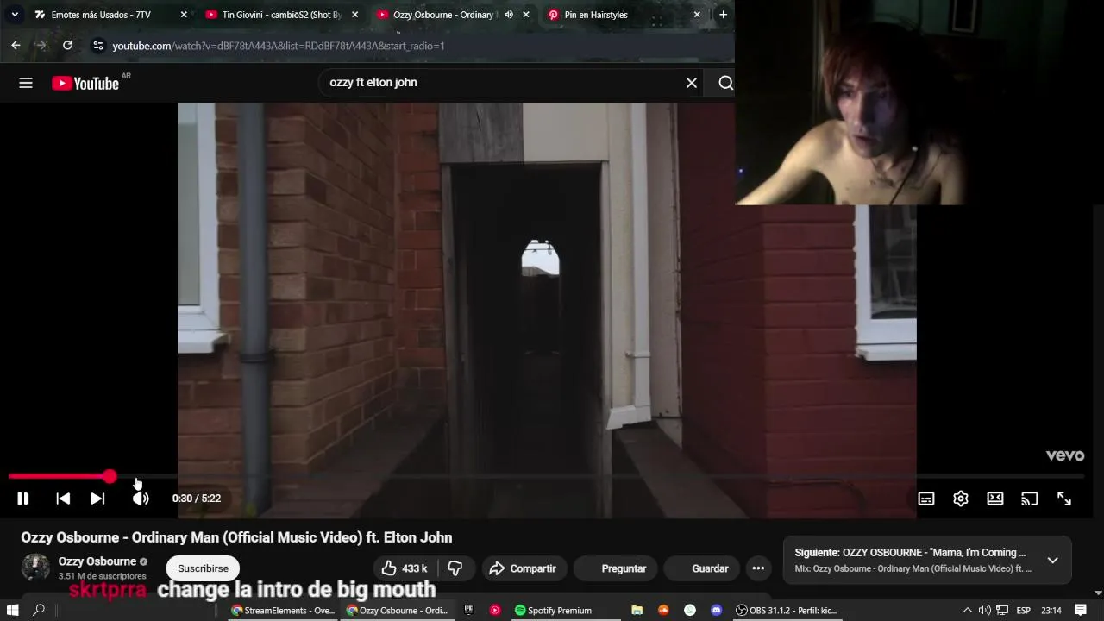Open the network tray icon
Screen dimensions: 1104x621
[1002, 611]
